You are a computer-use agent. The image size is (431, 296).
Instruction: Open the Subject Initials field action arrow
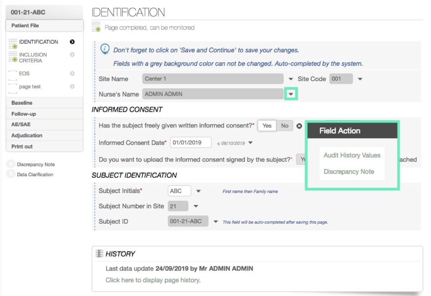[x=198, y=191]
